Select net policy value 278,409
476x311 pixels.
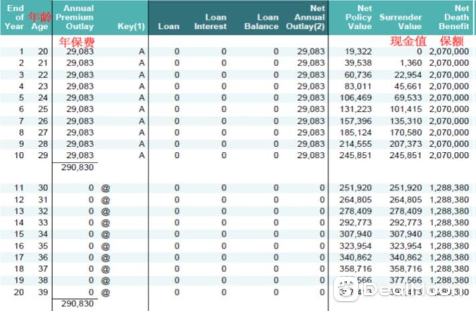pyautogui.click(x=355, y=211)
